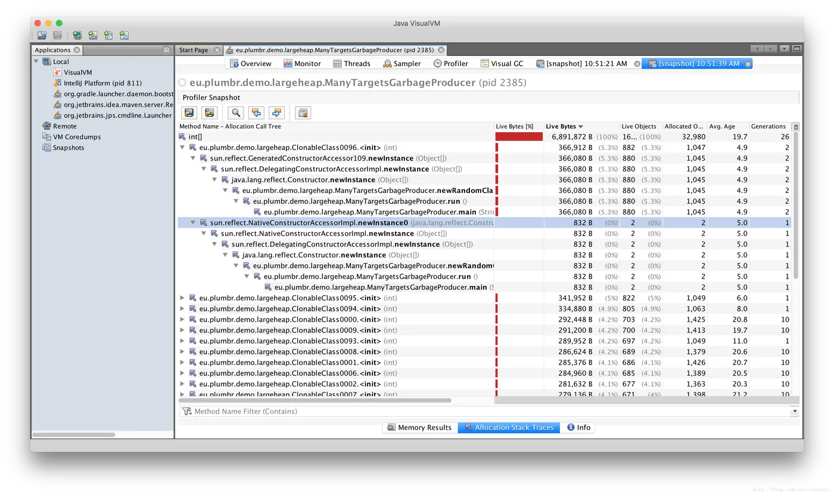The image size is (834, 495).
Task: Click the scroll tabs right arrow button
Action: coord(771,49)
